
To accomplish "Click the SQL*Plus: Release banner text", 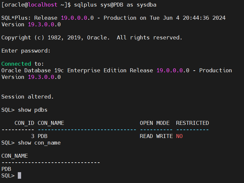I will pyautogui.click(x=29, y=18).
